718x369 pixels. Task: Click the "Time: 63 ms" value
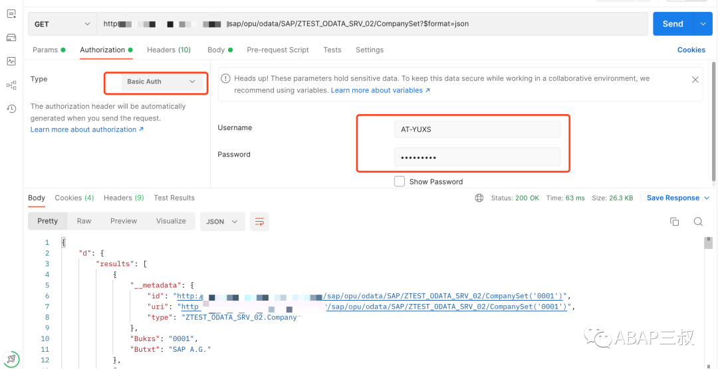(565, 198)
